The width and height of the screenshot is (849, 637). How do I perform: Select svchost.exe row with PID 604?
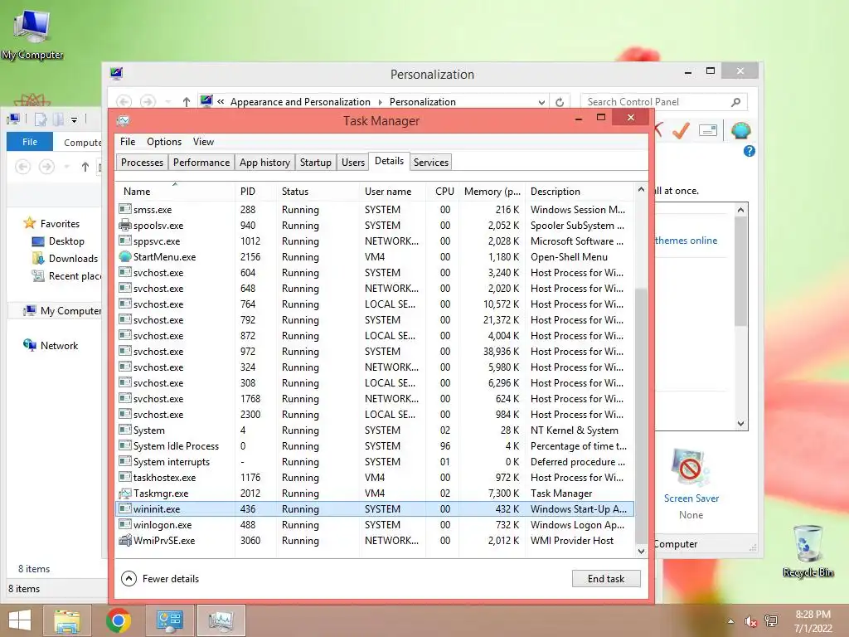[375, 272]
